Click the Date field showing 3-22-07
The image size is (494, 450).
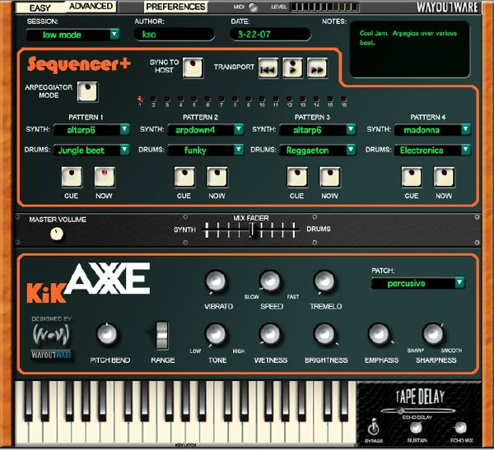click(x=271, y=35)
